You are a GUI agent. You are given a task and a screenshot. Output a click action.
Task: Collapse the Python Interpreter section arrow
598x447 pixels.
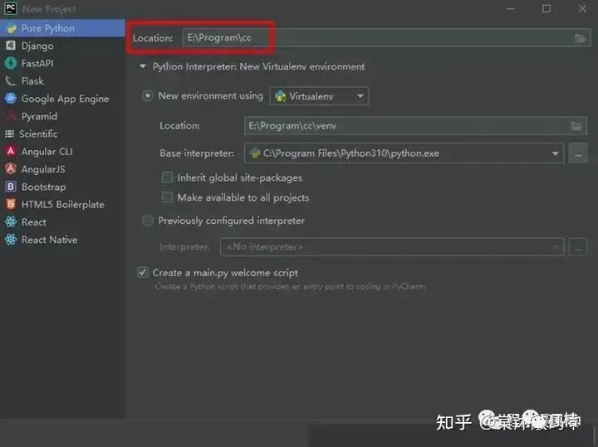tap(143, 67)
